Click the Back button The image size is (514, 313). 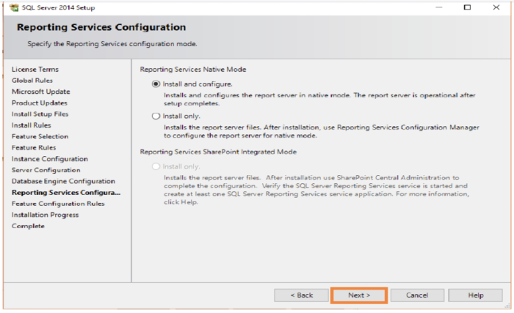[302, 295]
